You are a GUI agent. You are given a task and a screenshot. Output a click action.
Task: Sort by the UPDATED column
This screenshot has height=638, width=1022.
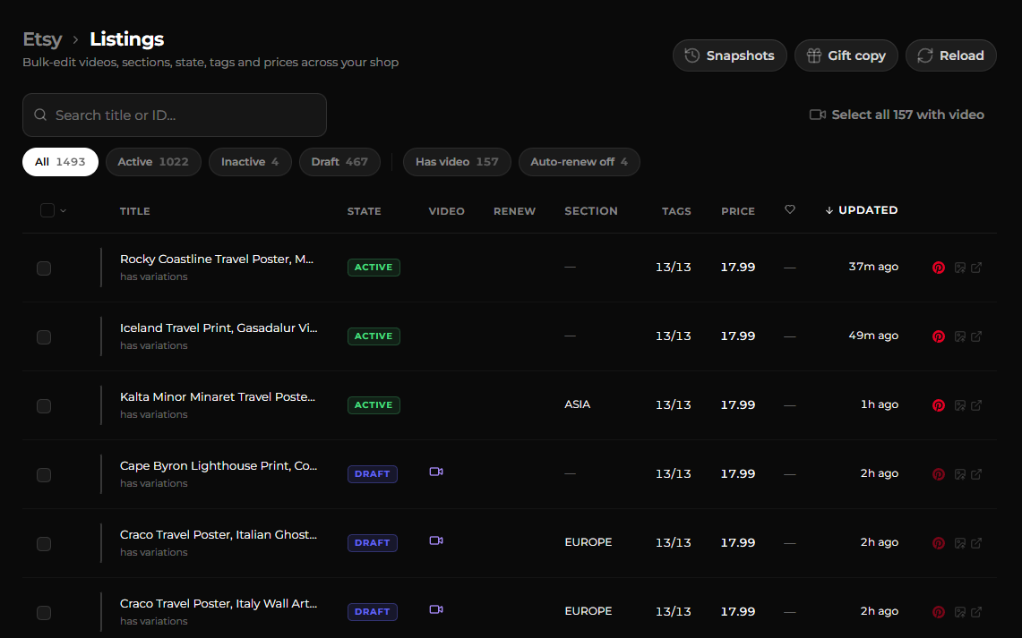[861, 210]
